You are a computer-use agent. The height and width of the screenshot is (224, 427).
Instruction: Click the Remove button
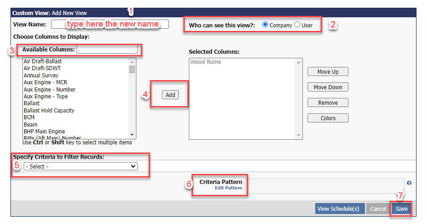[328, 102]
